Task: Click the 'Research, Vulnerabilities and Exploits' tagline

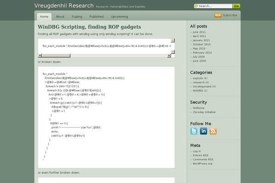Action: [x=120, y=7]
